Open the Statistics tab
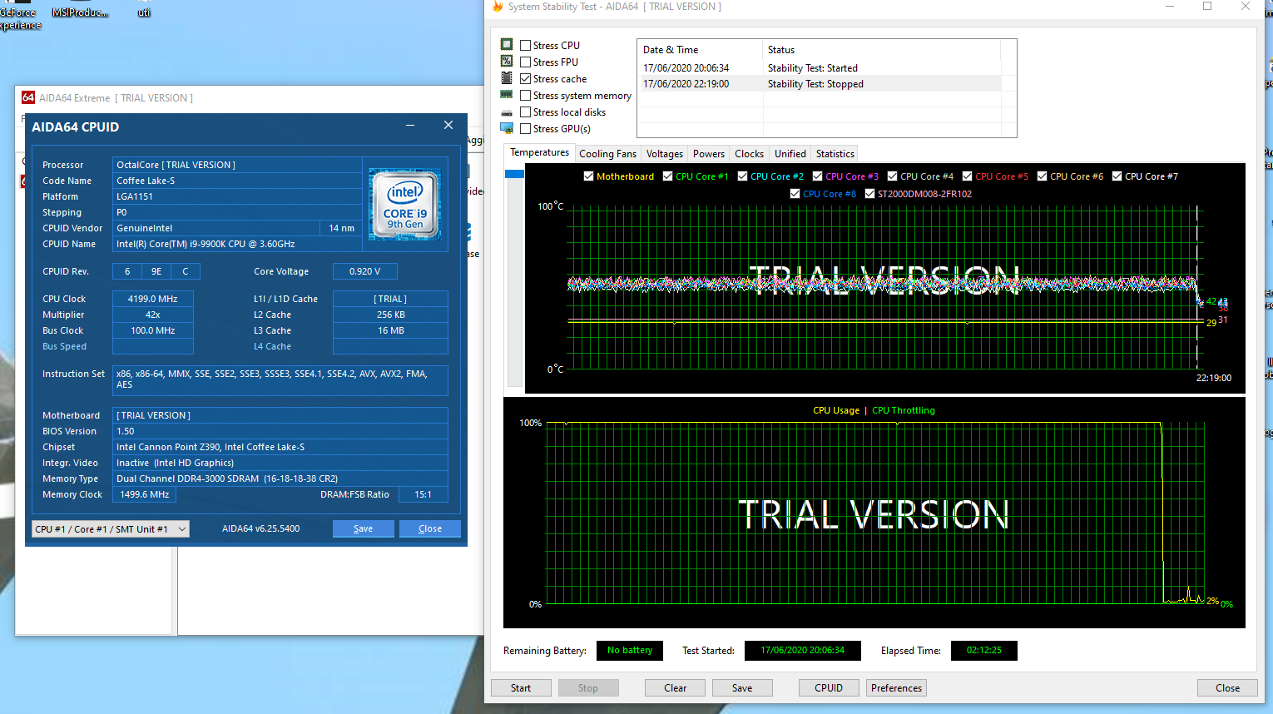Screen dimensions: 1273x714 (x=835, y=154)
